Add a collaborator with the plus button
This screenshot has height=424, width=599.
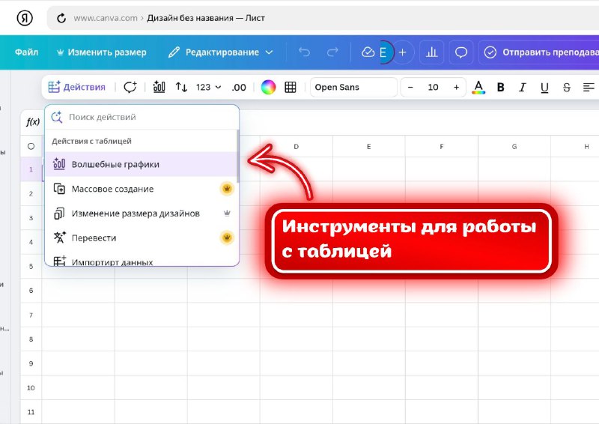pos(402,52)
